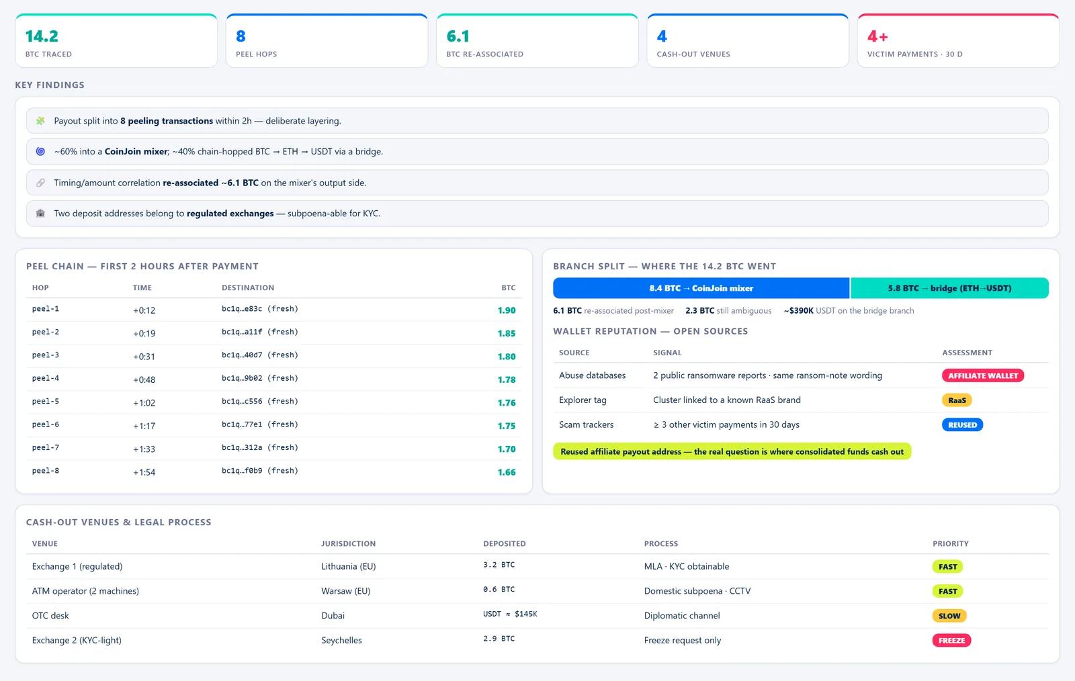1075x681 pixels.
Task: Open the 8 PEEL HOPS stat card
Action: (327, 41)
